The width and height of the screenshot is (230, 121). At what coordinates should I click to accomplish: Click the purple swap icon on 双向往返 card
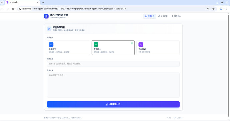(x=141, y=45)
